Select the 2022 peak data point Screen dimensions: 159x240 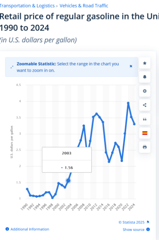(128, 103)
